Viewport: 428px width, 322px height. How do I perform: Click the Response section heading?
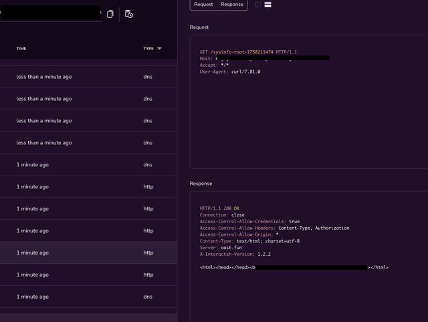201,184
